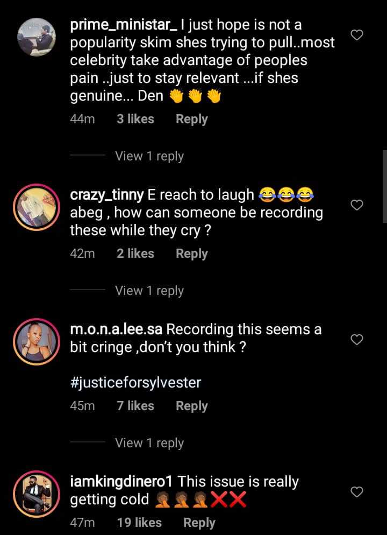Tap the iamkingdinero1 username
387x535 pixels.
click(x=121, y=481)
